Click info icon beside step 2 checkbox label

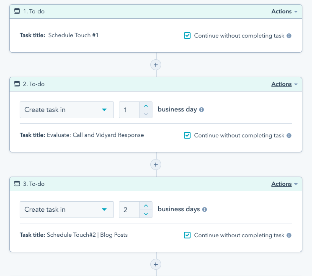click(x=289, y=136)
